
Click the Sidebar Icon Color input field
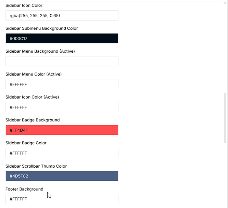pos(62,15)
